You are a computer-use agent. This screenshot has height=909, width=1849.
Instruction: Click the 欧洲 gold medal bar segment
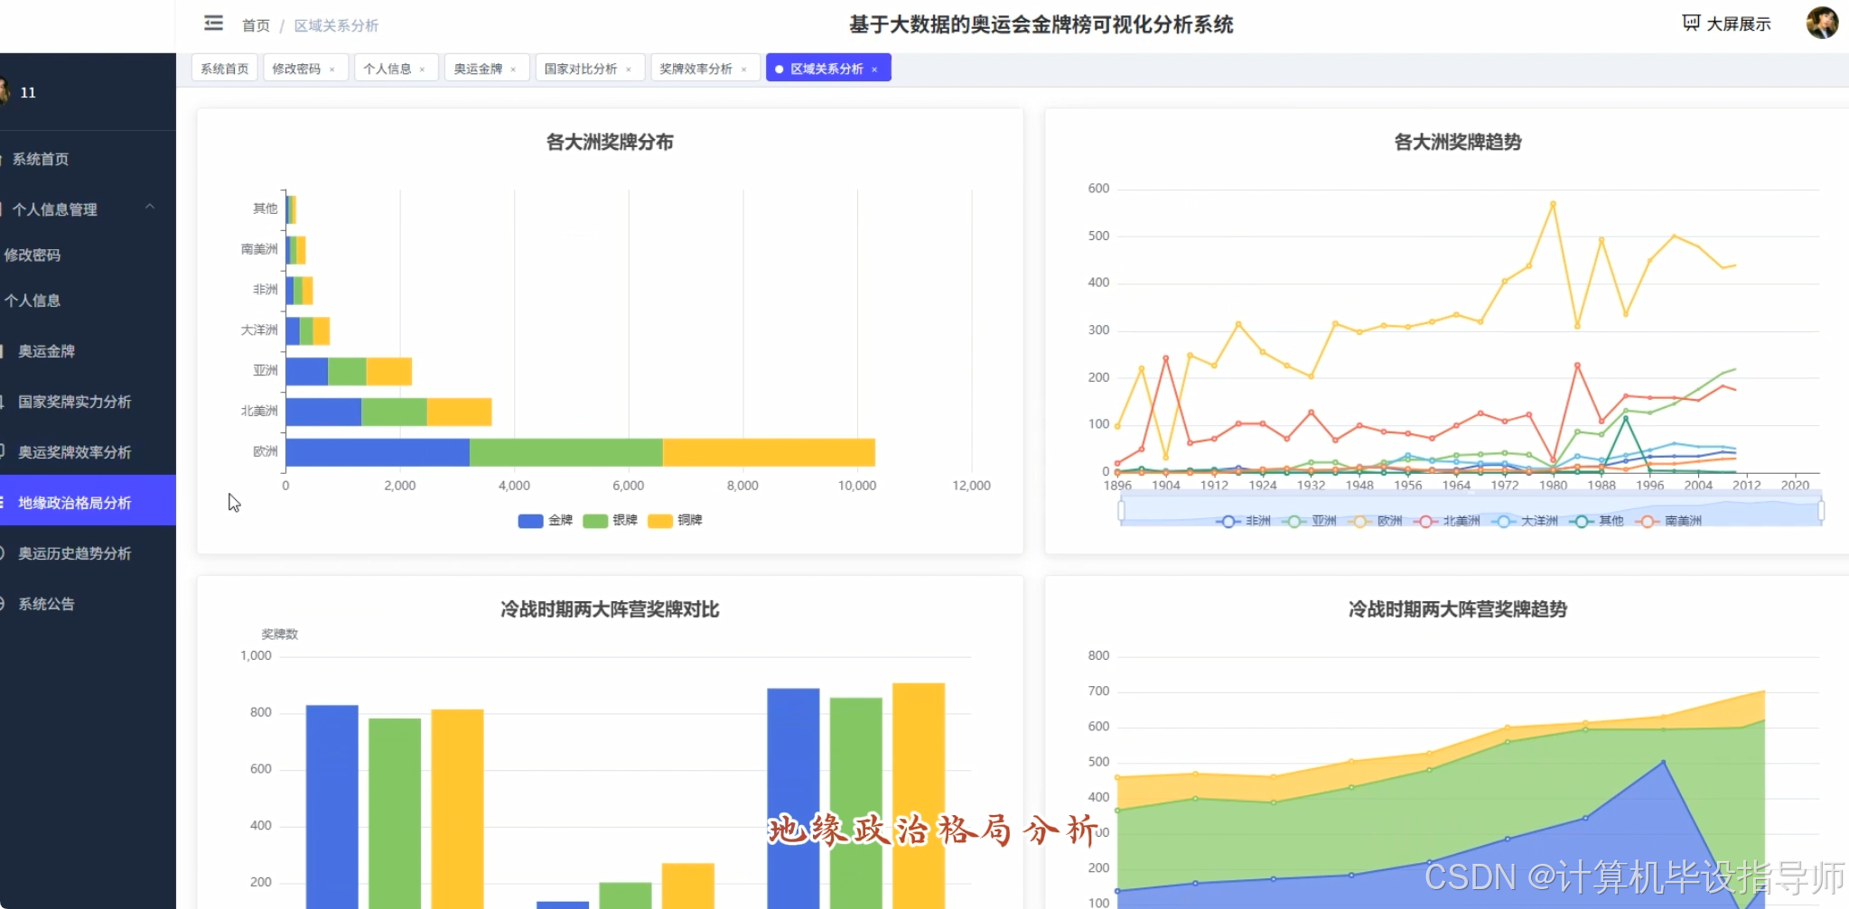click(x=378, y=452)
